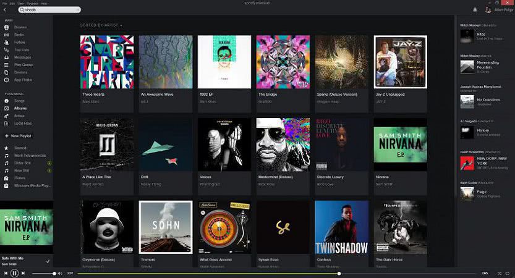Expand the Sorted by Artist dropdown
Image resolution: width=515 pixels, height=278 pixels.
(101, 25)
